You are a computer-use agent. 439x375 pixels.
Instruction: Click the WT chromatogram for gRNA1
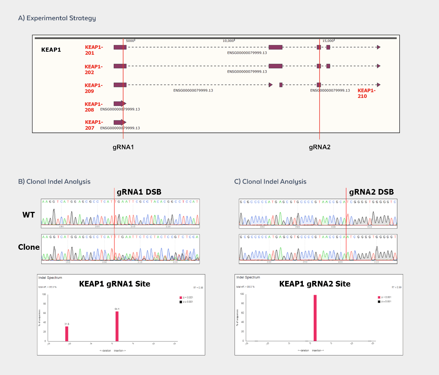120,213
